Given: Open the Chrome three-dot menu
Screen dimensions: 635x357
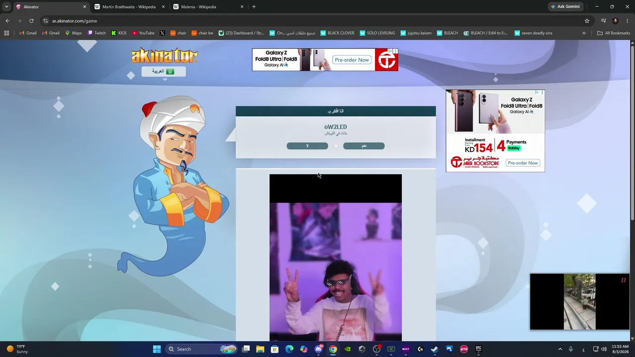Looking at the screenshot, I should (627, 21).
